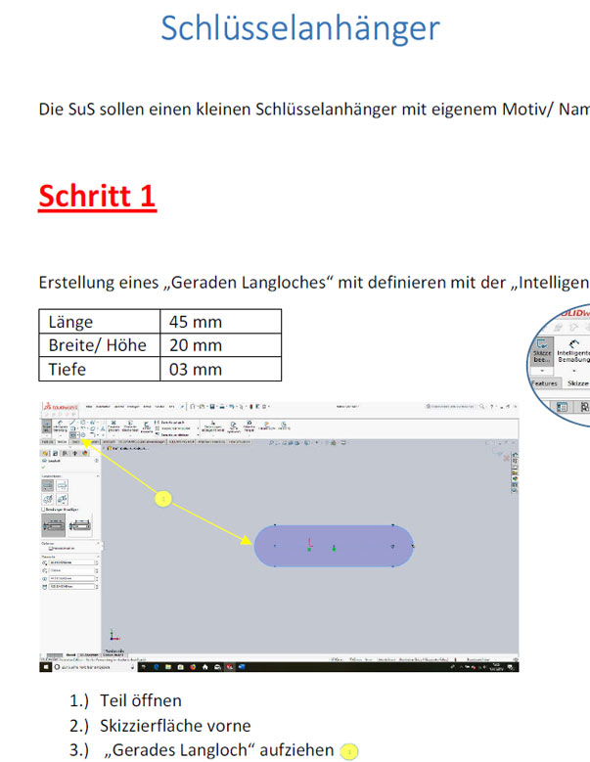Toggle the add dimensions checkbox in the slot panel
The height and width of the screenshot is (762, 590).
43,510
